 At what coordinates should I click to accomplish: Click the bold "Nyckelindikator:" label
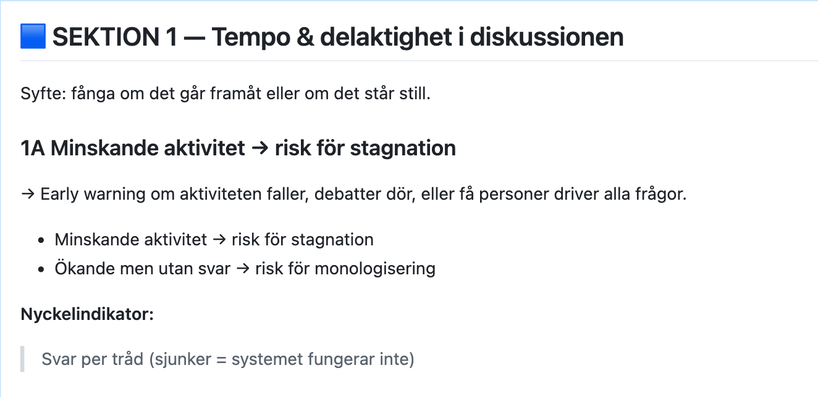(87, 314)
